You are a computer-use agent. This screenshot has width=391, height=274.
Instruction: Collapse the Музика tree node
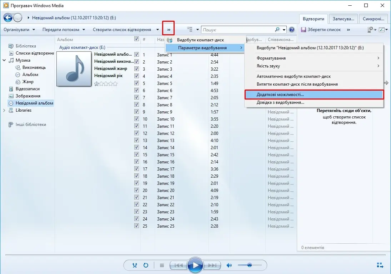click(4, 60)
